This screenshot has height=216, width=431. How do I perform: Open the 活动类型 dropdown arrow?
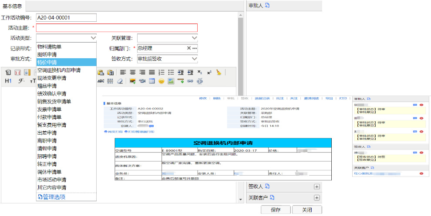click(93, 38)
